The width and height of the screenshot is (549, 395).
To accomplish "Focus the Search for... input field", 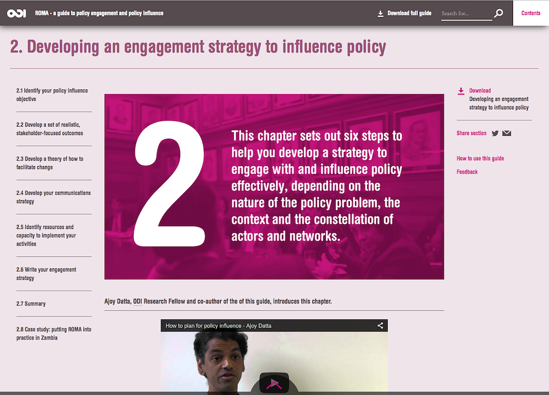I will click(467, 14).
